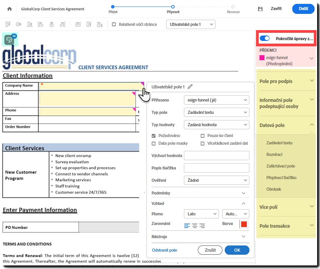This screenshot has width=320, height=269.
Task: Select Obrázek field type
Action: click(274, 189)
